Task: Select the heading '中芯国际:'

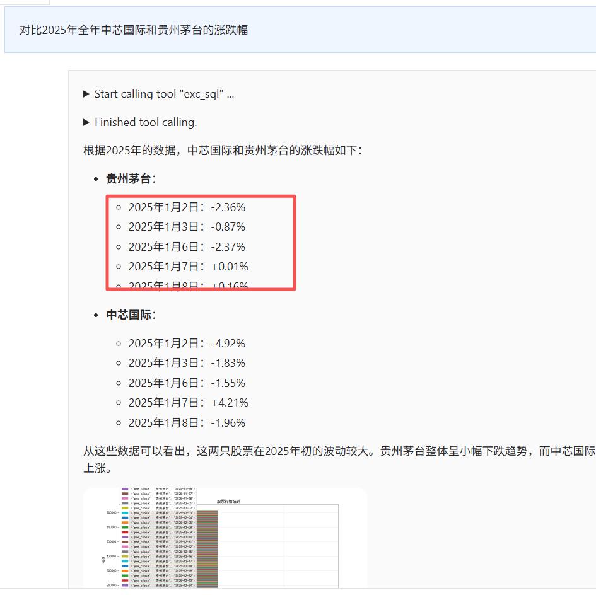Action: (131, 315)
